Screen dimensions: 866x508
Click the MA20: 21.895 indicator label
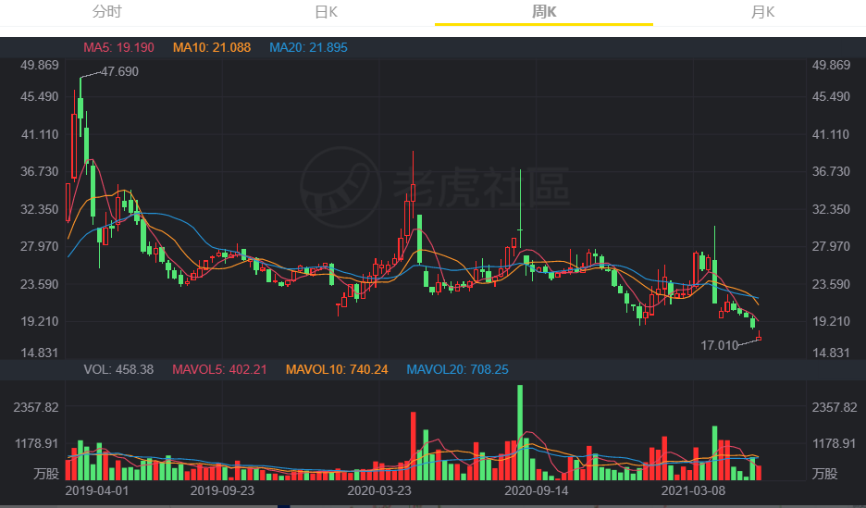pyautogui.click(x=308, y=47)
